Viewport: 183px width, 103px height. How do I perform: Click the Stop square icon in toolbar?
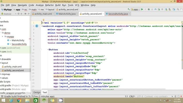pos(162,9)
